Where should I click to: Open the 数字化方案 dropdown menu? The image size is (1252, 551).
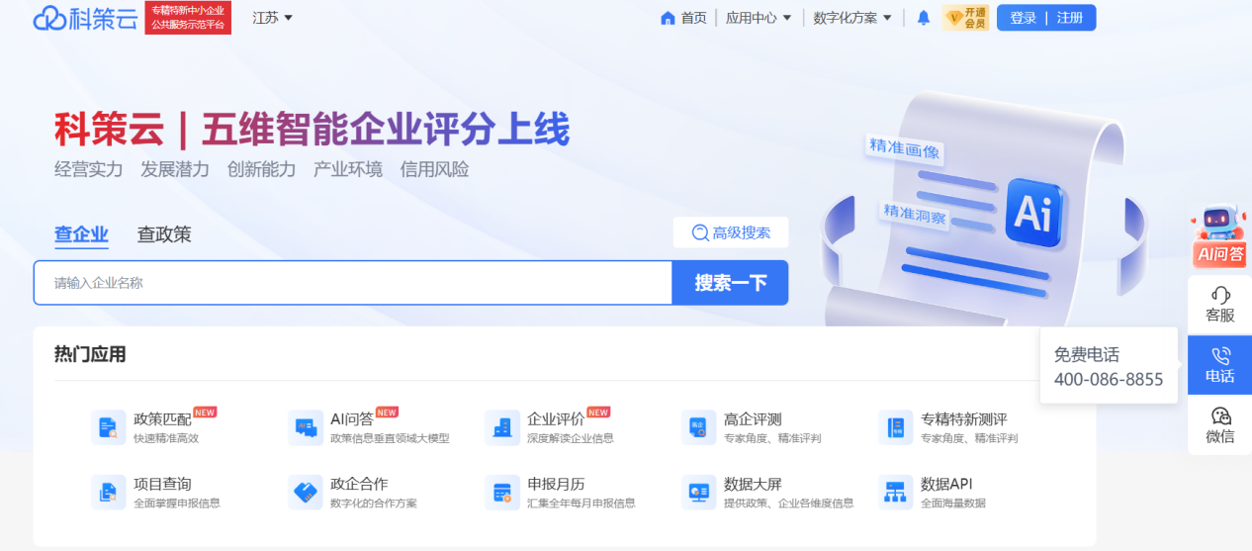point(852,18)
